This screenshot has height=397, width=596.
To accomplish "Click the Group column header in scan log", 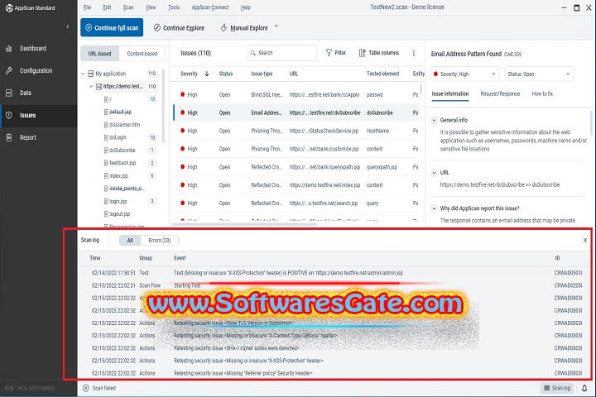I will [146, 258].
